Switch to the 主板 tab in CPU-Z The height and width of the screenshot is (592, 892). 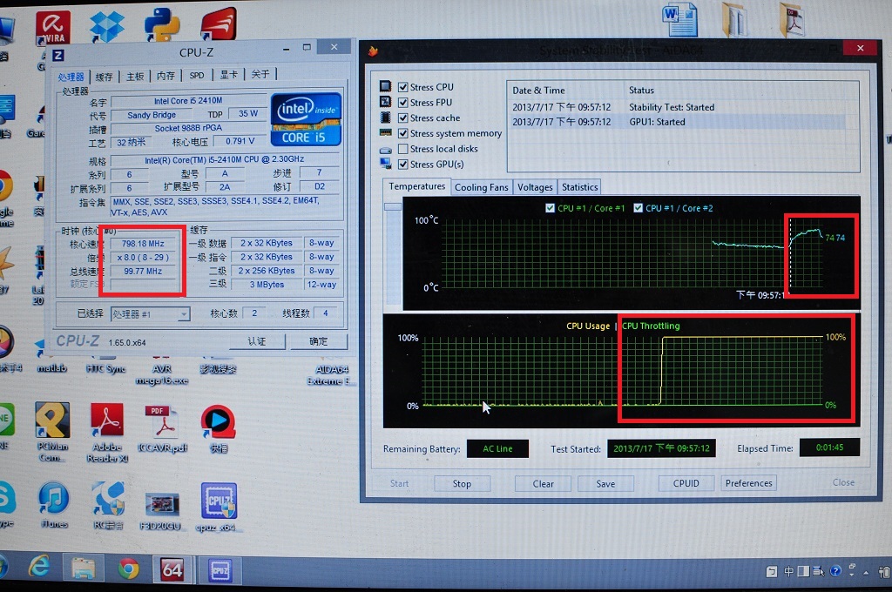135,76
